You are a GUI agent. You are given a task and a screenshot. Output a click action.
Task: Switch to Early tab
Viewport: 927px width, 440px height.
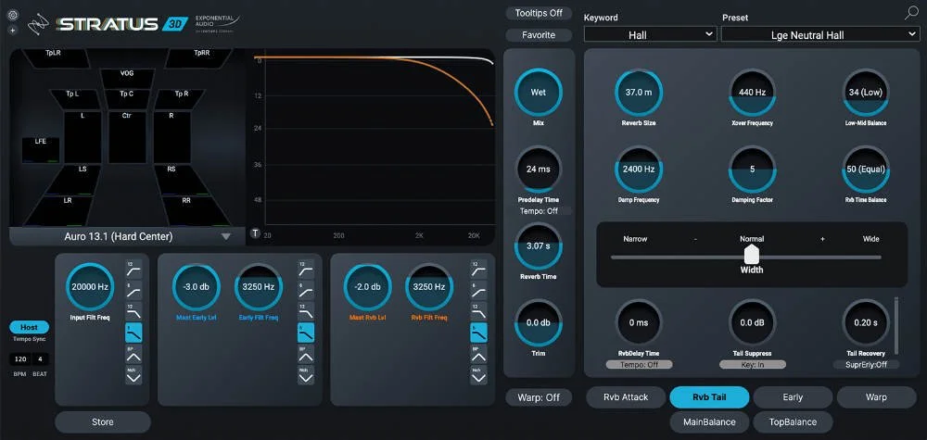(793, 397)
